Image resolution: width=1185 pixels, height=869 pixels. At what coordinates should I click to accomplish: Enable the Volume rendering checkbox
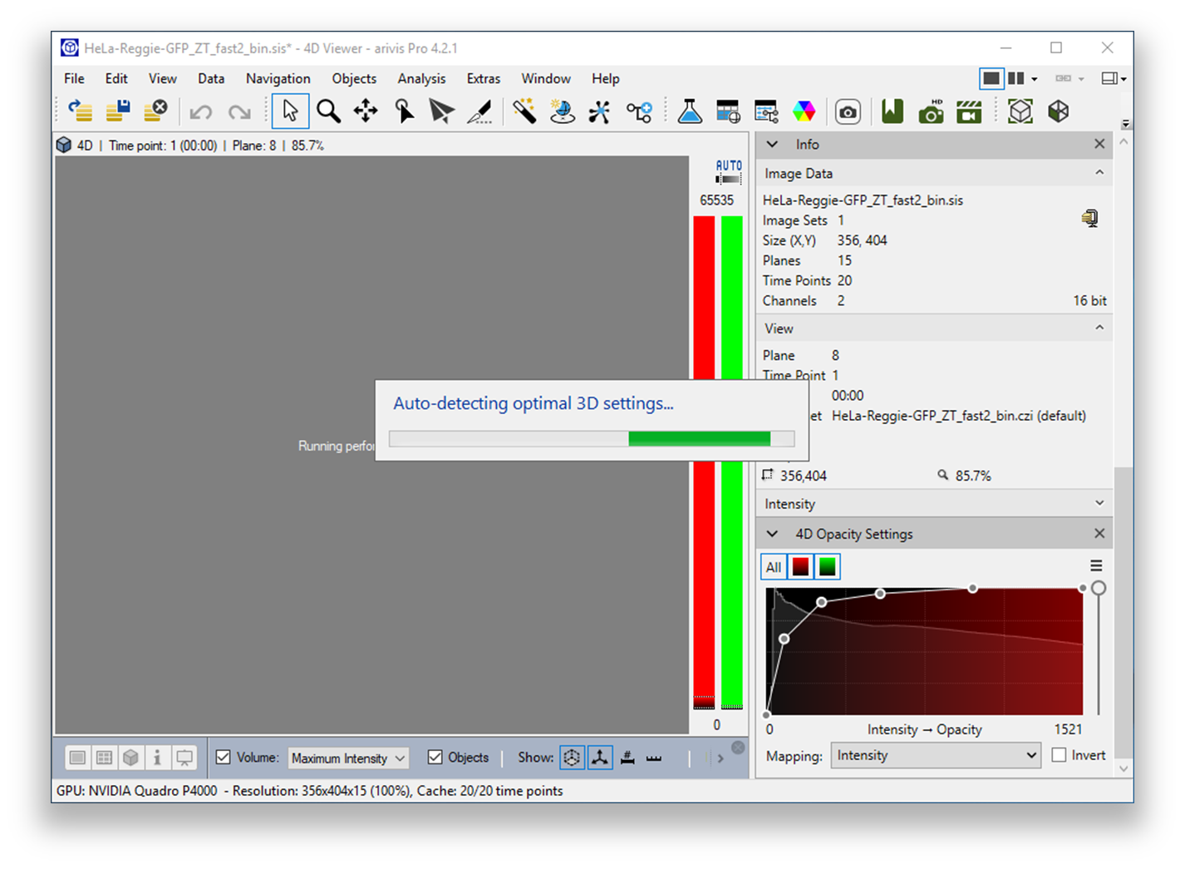223,757
